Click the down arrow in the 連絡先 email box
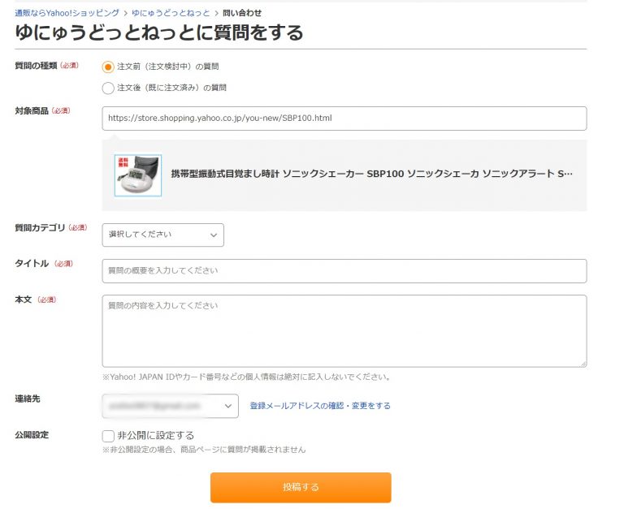The height and width of the screenshot is (513, 624). tap(227, 405)
